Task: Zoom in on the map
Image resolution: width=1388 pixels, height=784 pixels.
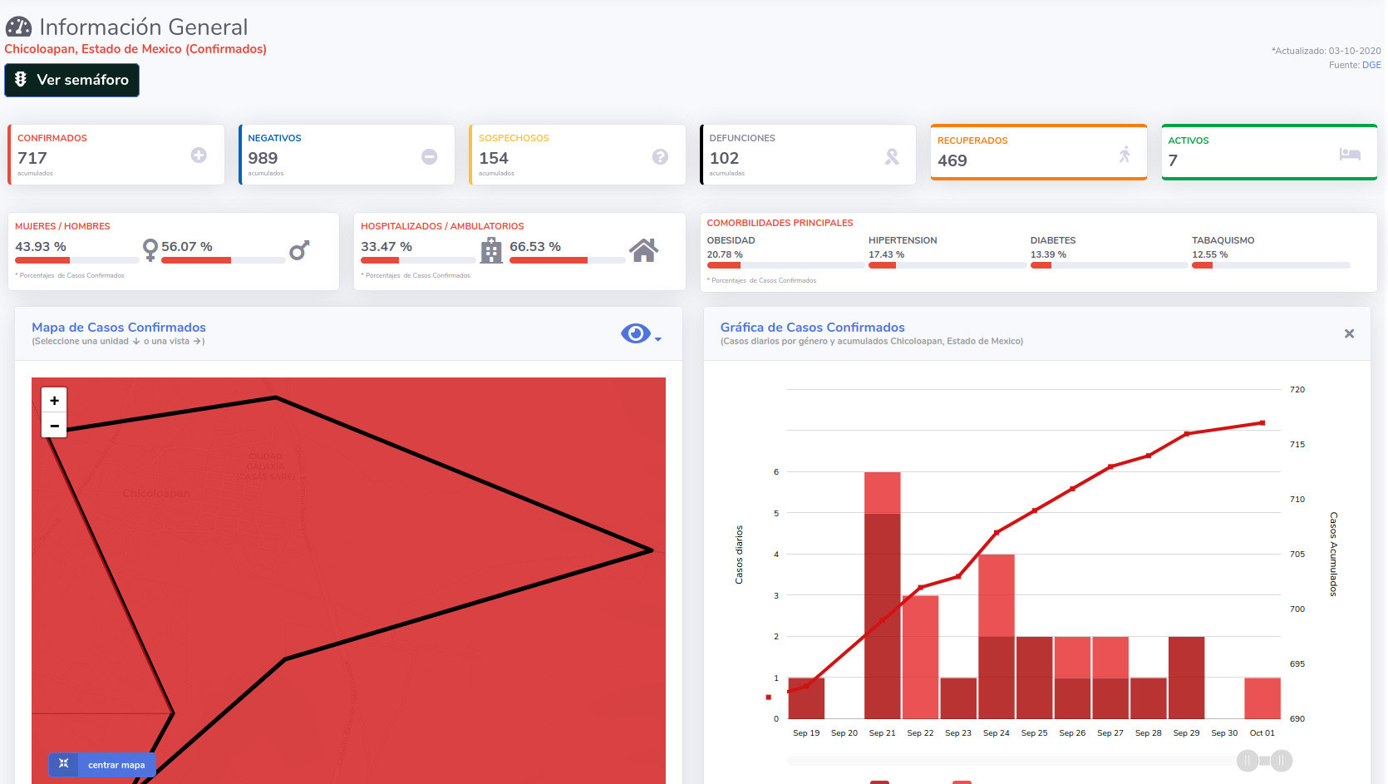Action: [x=54, y=401]
